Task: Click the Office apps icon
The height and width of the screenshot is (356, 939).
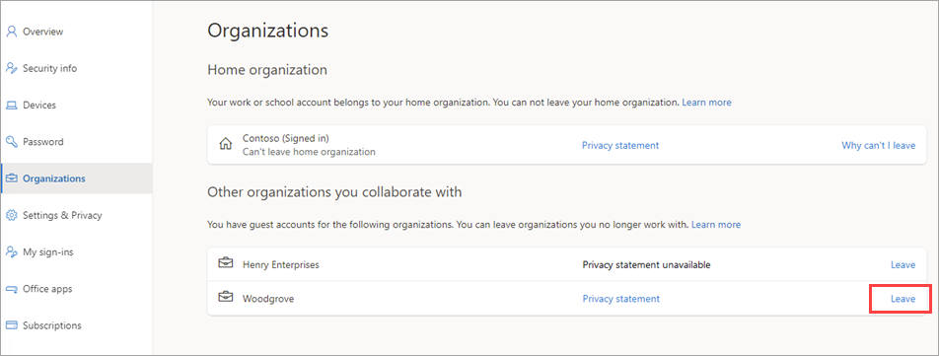Action: (x=12, y=289)
